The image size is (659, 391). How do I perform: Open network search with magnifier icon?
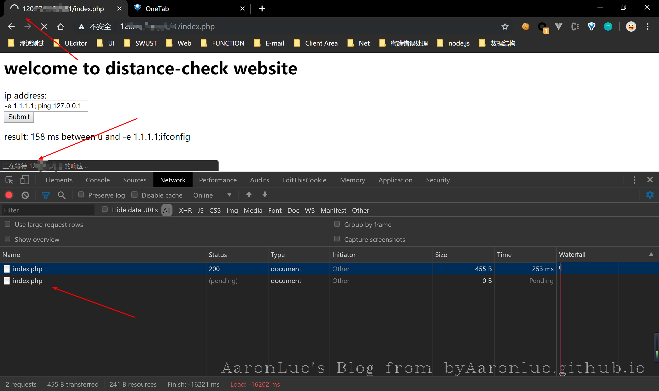(x=62, y=195)
